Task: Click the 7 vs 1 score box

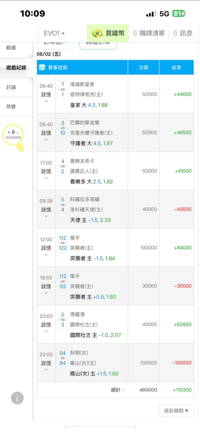Action: [x=63, y=90]
